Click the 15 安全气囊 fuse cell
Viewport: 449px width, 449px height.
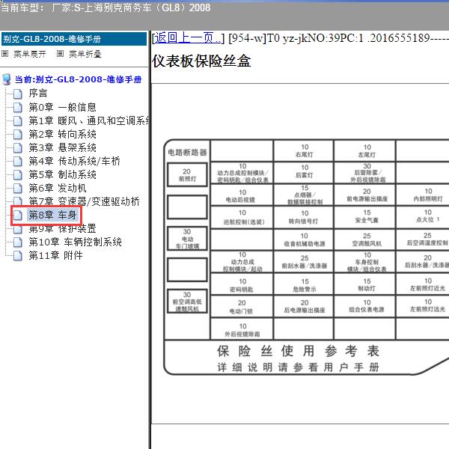[365, 217]
